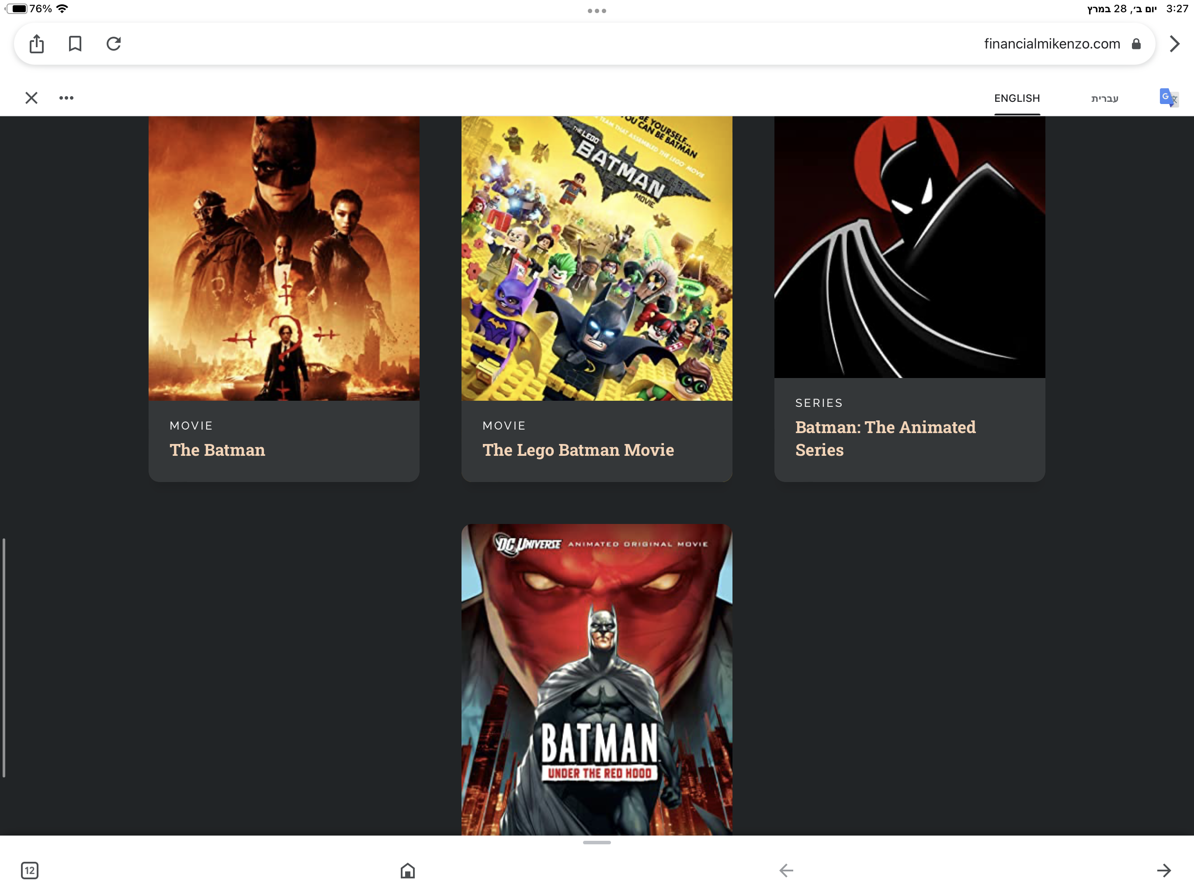The width and height of the screenshot is (1194, 895).
Task: Tap the lock icon next to the URL
Action: click(1136, 44)
